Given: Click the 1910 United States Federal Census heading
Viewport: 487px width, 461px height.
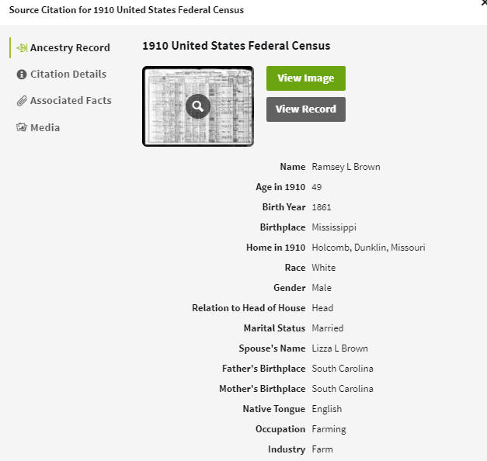Looking at the screenshot, I should click(x=236, y=46).
